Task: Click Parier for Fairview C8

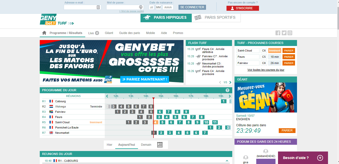Action: pyautogui.click(x=289, y=63)
